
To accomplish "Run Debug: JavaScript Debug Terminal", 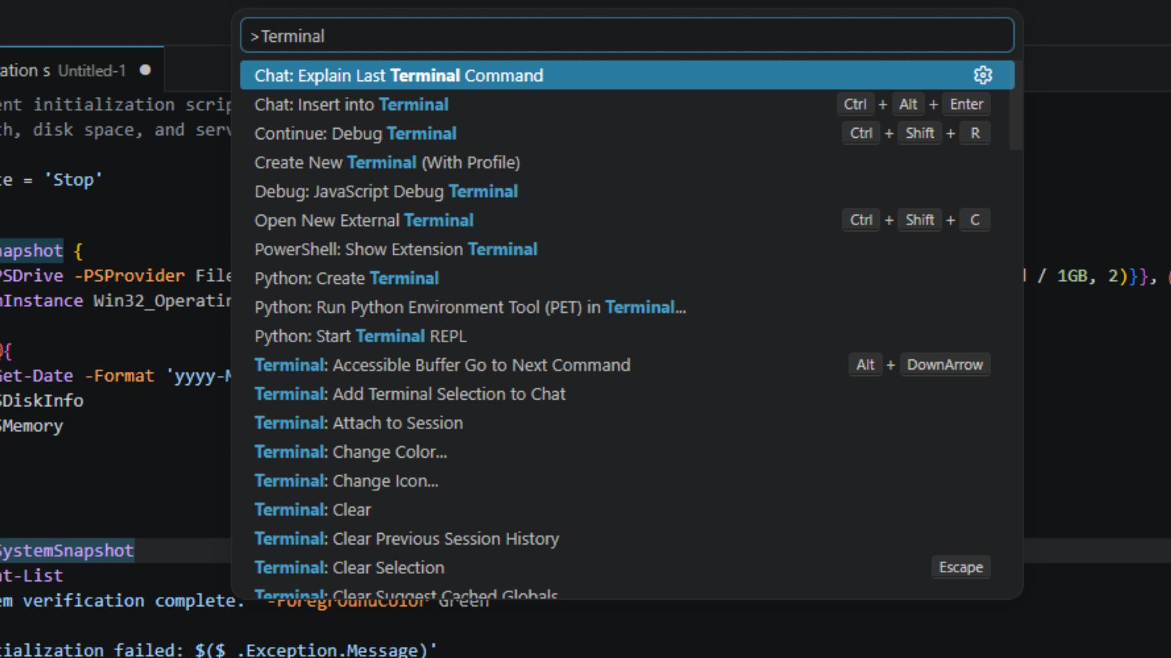I will (x=627, y=191).
